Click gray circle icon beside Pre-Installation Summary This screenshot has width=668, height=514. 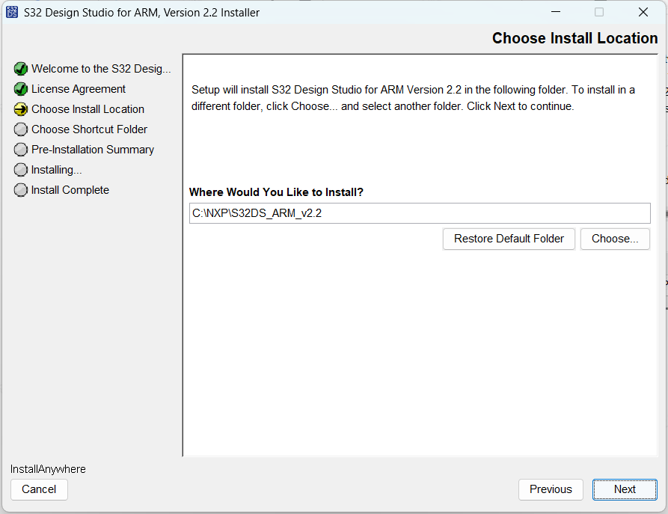[21, 150]
